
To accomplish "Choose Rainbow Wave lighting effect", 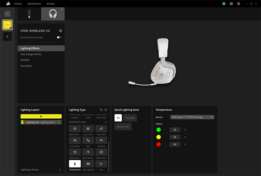I will pos(75,152).
